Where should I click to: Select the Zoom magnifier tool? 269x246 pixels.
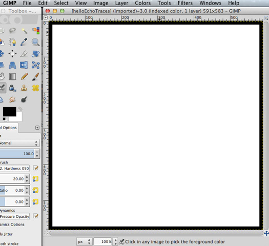point(35,42)
